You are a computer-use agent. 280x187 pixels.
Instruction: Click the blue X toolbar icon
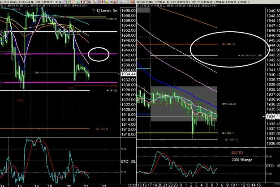point(120,2)
